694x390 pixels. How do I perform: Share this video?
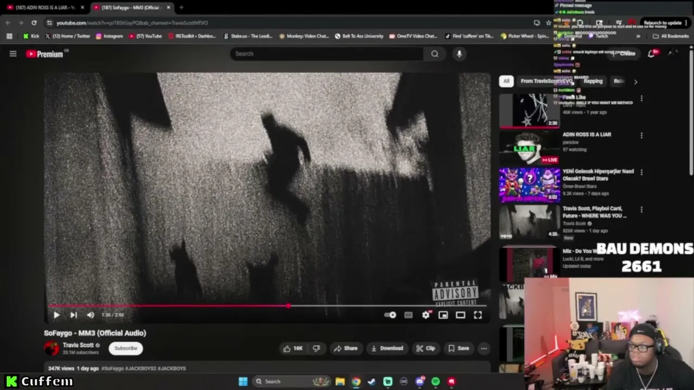point(346,348)
